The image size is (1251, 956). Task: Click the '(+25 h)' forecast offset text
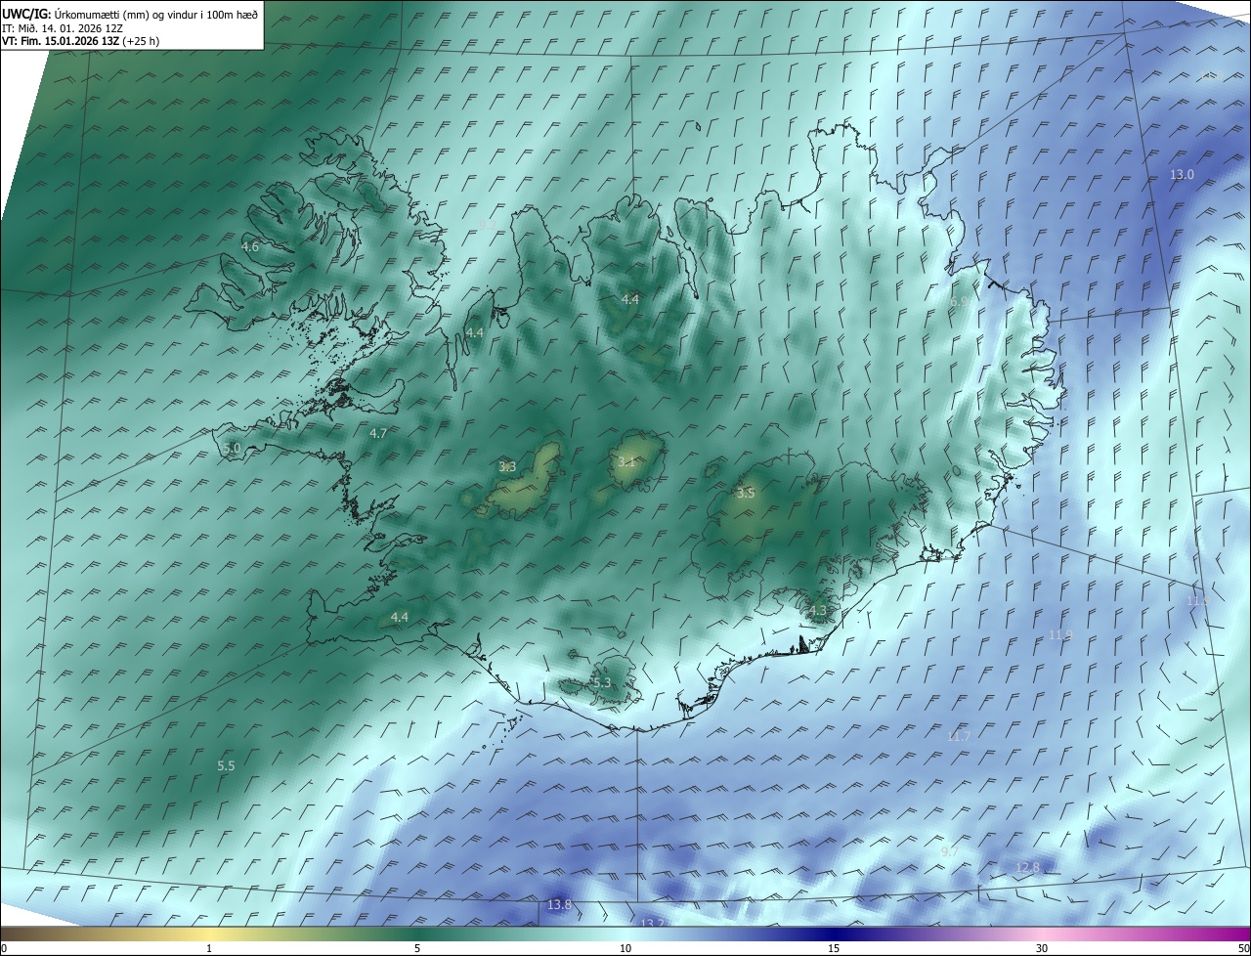click(142, 41)
